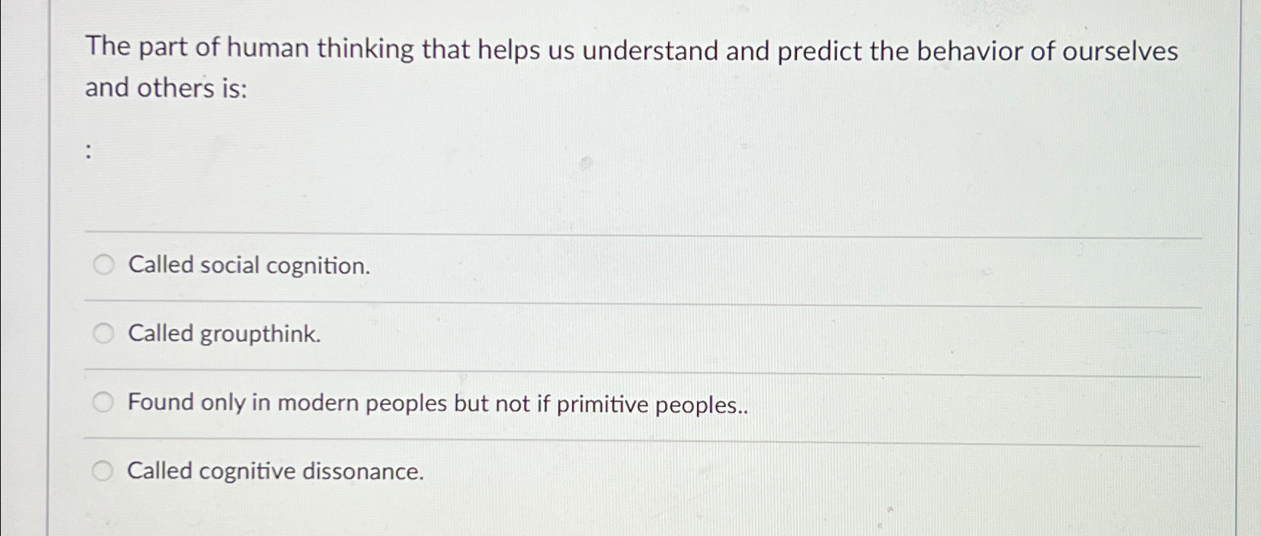Select the 'Found only in modern peoples' radio button

(x=103, y=402)
